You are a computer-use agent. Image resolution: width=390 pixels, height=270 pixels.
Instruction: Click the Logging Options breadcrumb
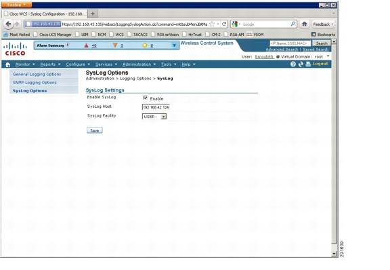[135, 78]
